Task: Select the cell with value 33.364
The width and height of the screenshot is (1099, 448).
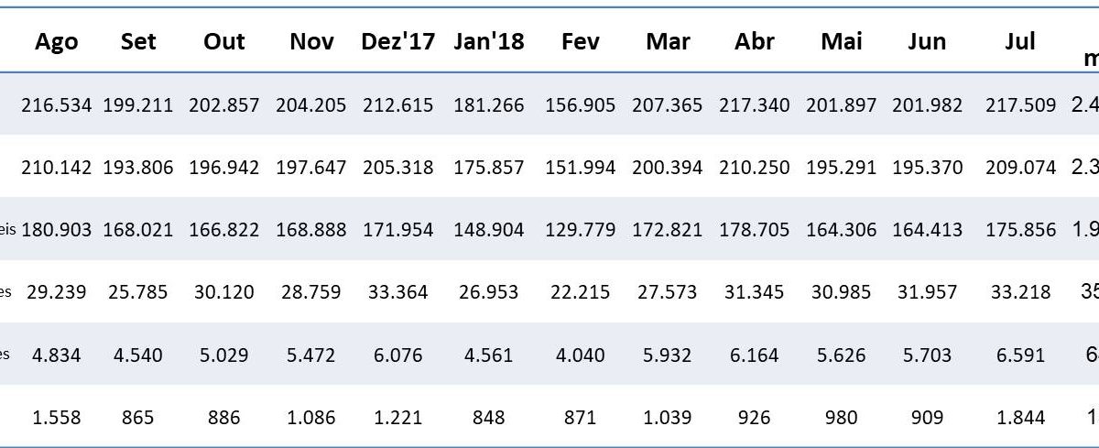Action: click(397, 292)
